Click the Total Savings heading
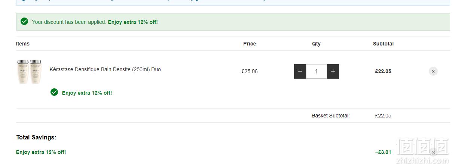The height and width of the screenshot is (167, 452). (36, 137)
